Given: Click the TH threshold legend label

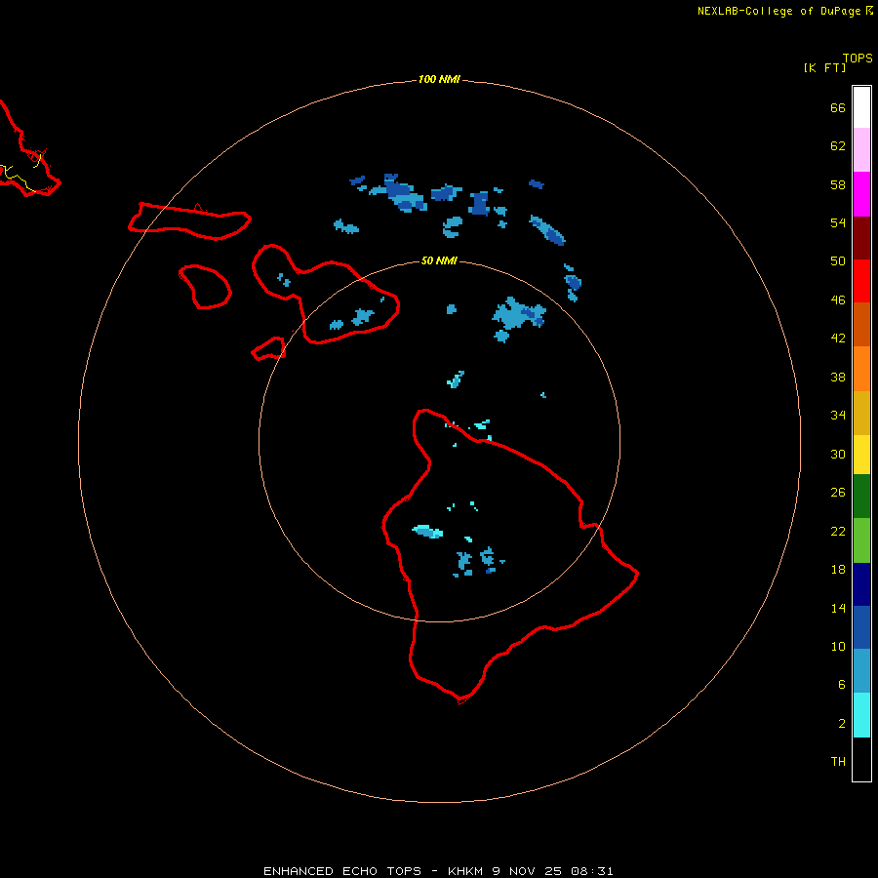Looking at the screenshot, I should tap(838, 762).
